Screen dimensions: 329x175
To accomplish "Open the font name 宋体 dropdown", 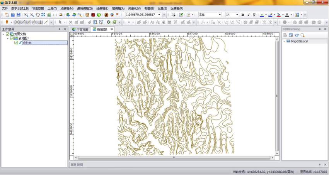I will click(x=220, y=15).
